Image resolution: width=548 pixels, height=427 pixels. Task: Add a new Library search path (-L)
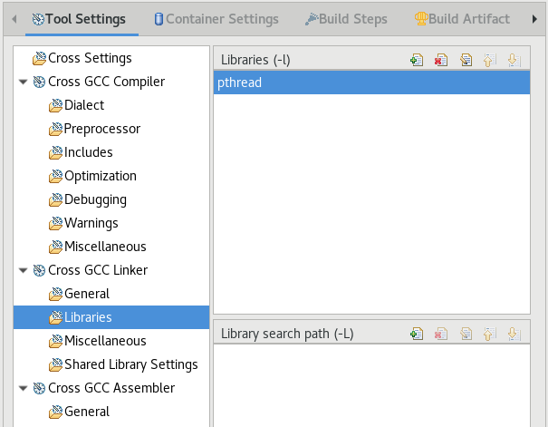(417, 334)
